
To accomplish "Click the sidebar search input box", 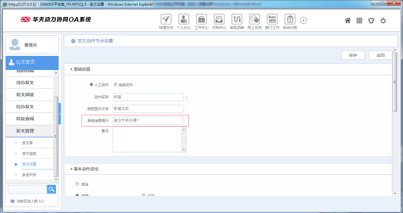I will point(27,189).
